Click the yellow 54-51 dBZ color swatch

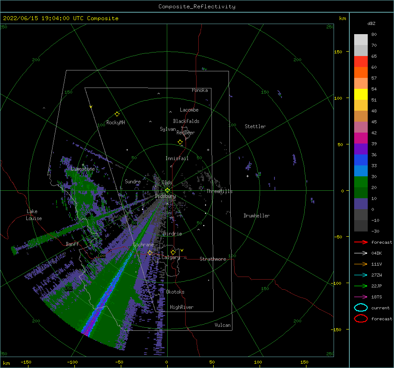click(x=361, y=95)
